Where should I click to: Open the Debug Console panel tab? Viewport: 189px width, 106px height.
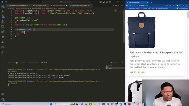(33, 63)
